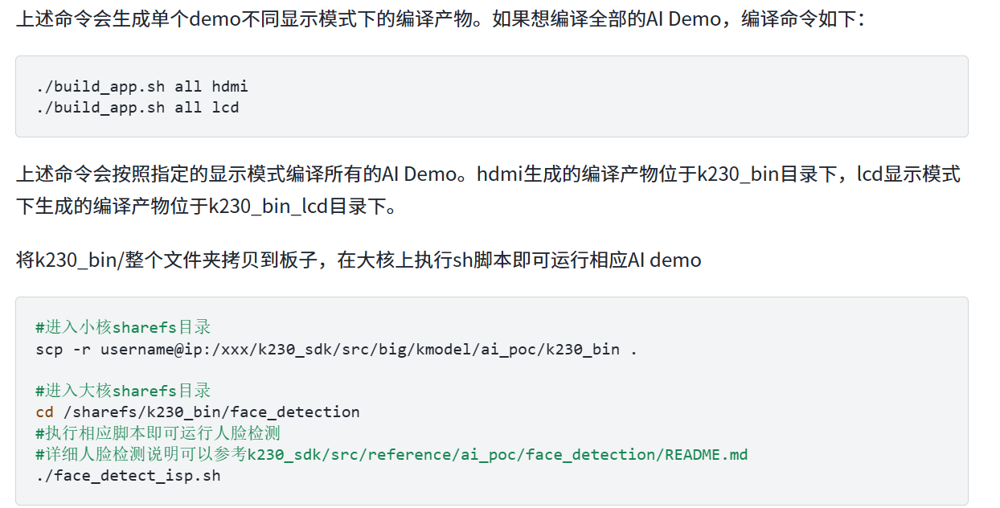Click the README.md path in the comment

498,454
